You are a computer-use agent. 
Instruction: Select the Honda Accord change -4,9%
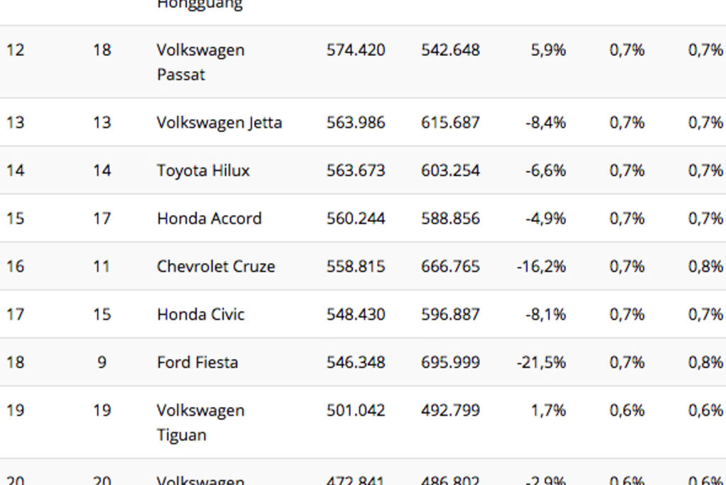pyautogui.click(x=546, y=218)
